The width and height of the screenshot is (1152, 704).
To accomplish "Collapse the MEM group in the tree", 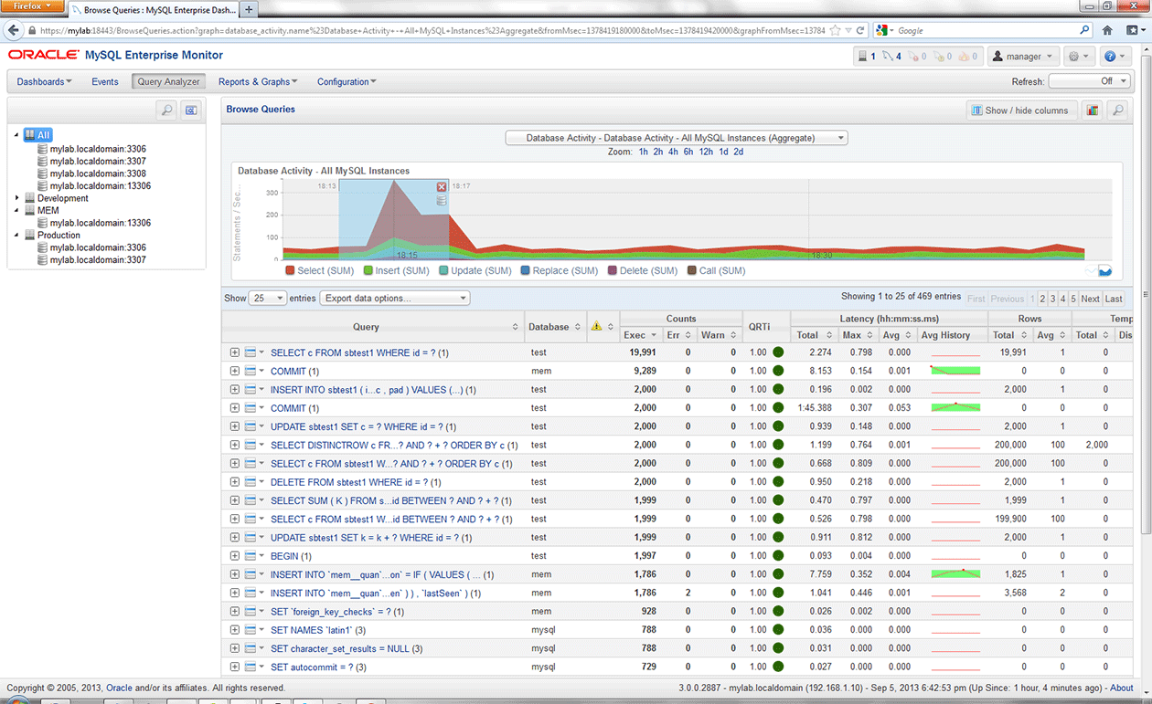I will click(x=16, y=211).
